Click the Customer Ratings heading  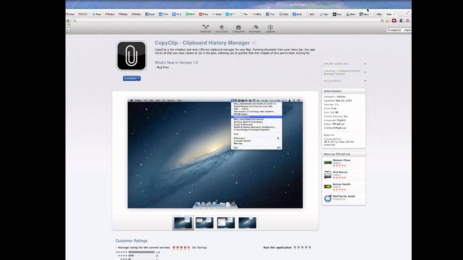131,241
